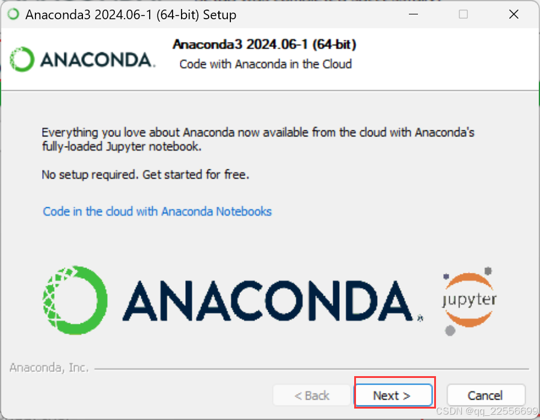540x420 pixels.
Task: Click the Code with Anaconda in the Cloud subtitle
Action: coord(266,64)
